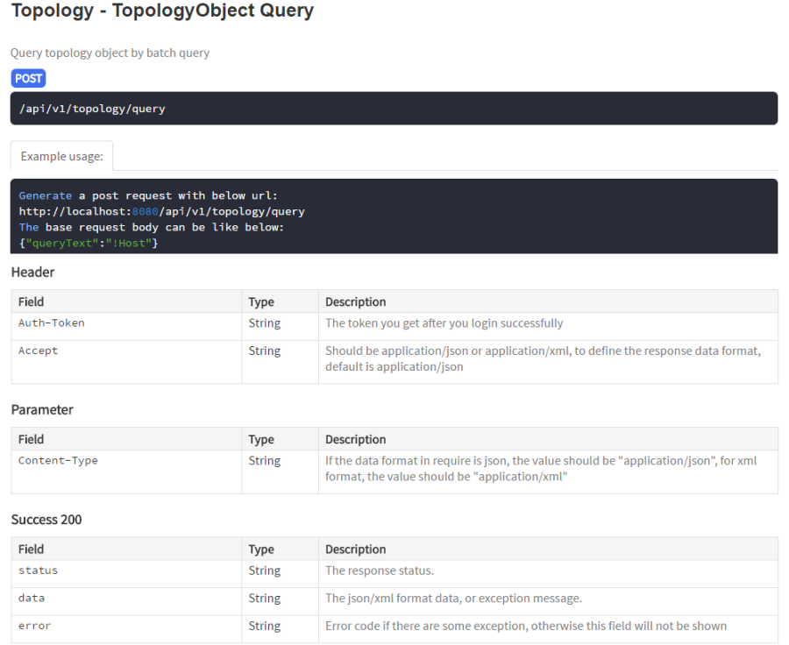Click the Auth-Token description about login token
Viewport: 789px width, 645px height.
pyautogui.click(x=444, y=323)
